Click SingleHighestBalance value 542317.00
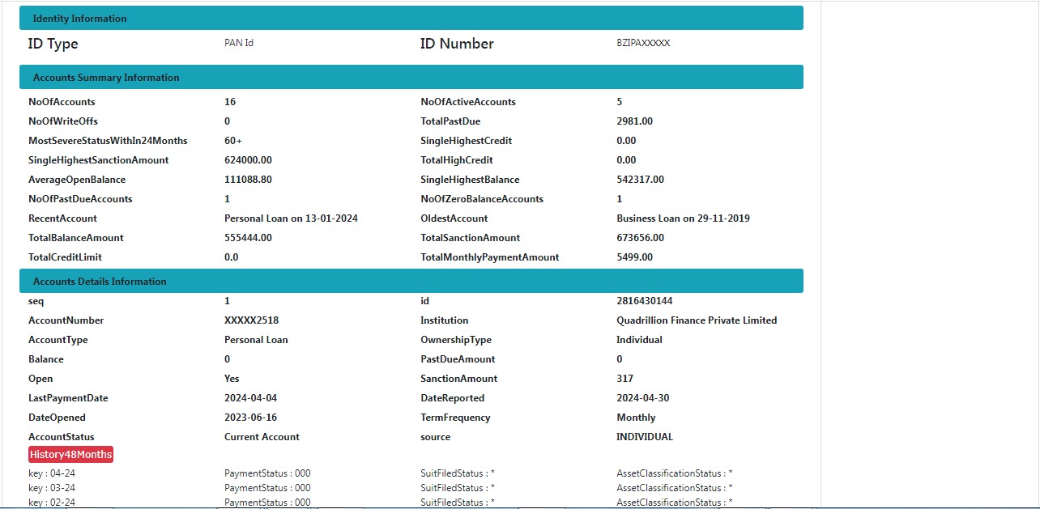Viewport: 1040px width, 509px height. (640, 180)
